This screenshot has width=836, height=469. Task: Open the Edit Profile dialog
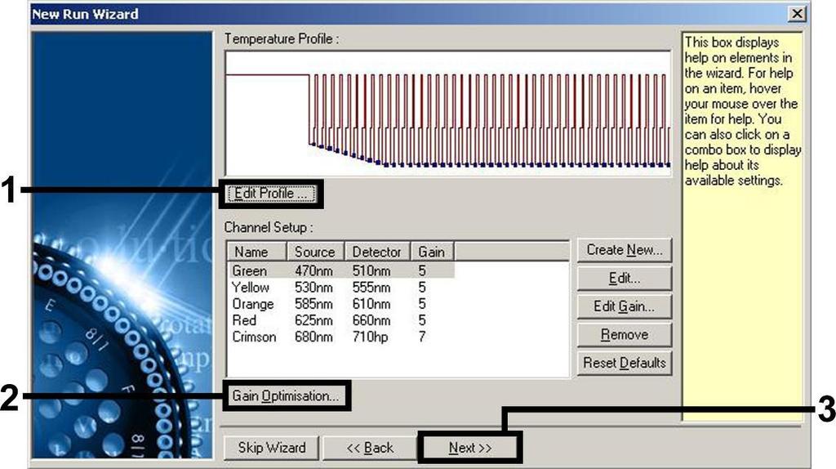(271, 194)
